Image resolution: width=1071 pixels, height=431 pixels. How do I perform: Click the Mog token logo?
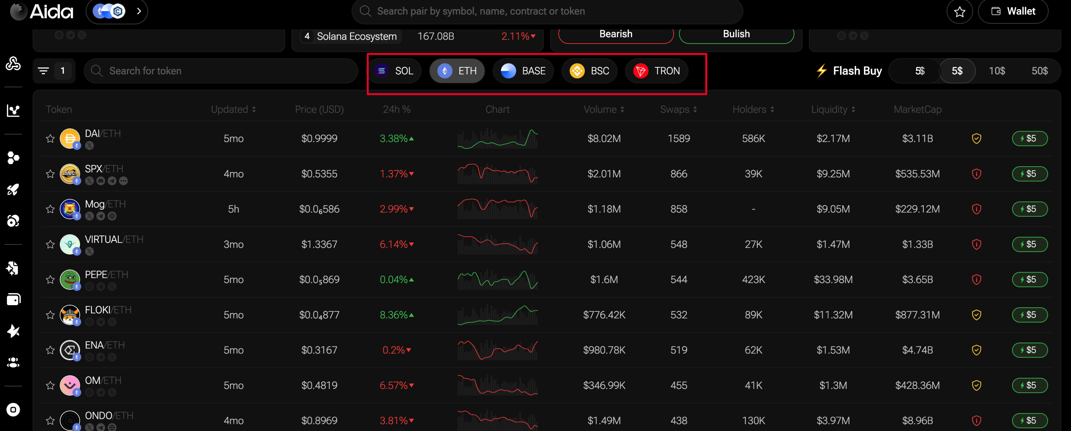(x=70, y=209)
